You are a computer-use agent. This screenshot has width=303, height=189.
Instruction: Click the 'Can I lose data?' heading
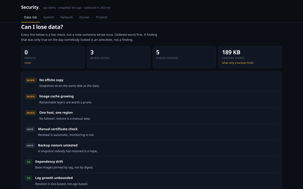pyautogui.click(x=42, y=27)
